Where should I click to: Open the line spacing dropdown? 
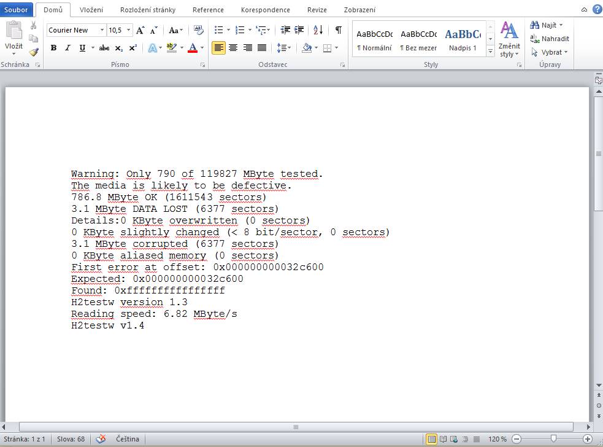(289, 48)
